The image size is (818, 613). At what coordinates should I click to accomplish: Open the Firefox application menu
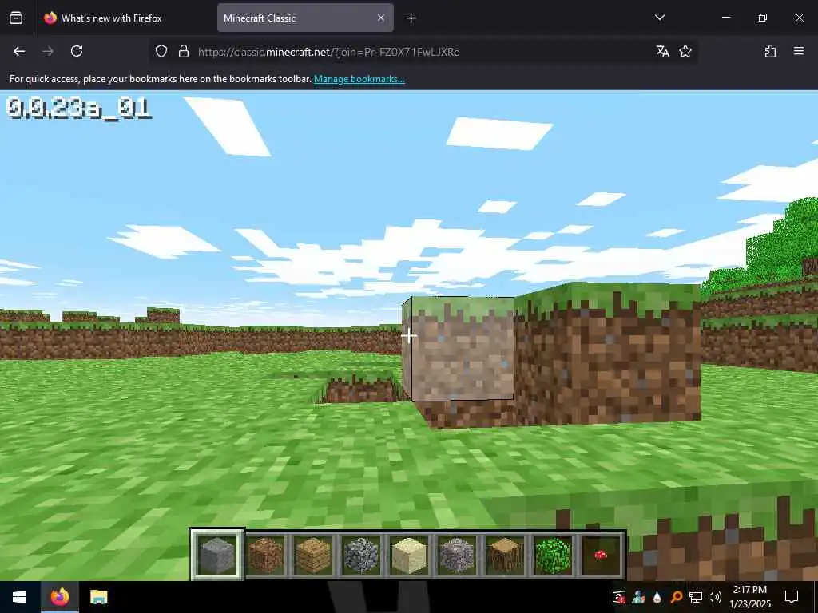coord(799,51)
